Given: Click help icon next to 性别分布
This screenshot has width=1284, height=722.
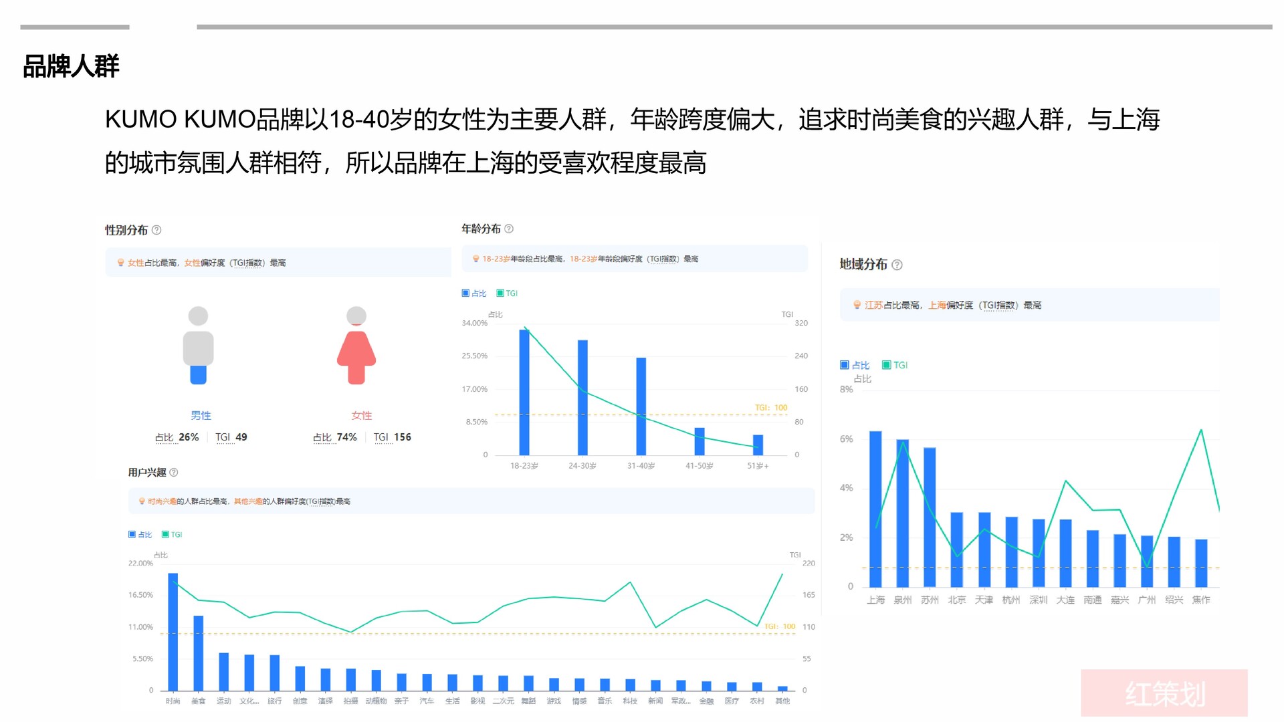Looking at the screenshot, I should (x=156, y=230).
